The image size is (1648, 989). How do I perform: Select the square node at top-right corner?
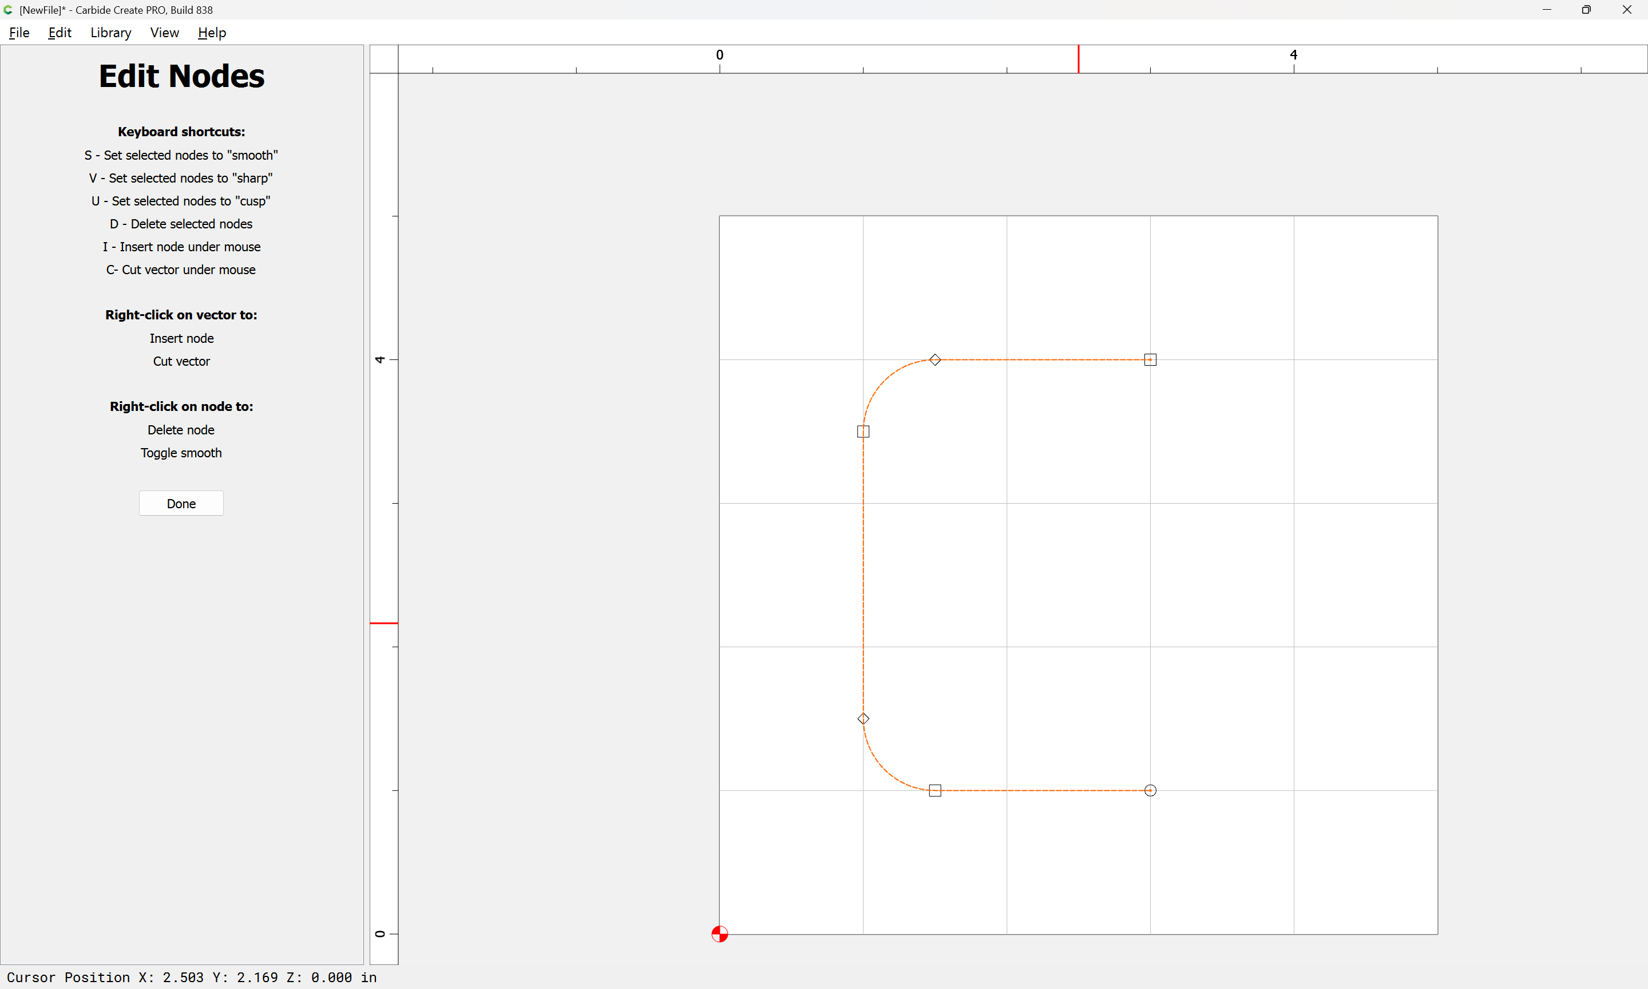(1150, 360)
